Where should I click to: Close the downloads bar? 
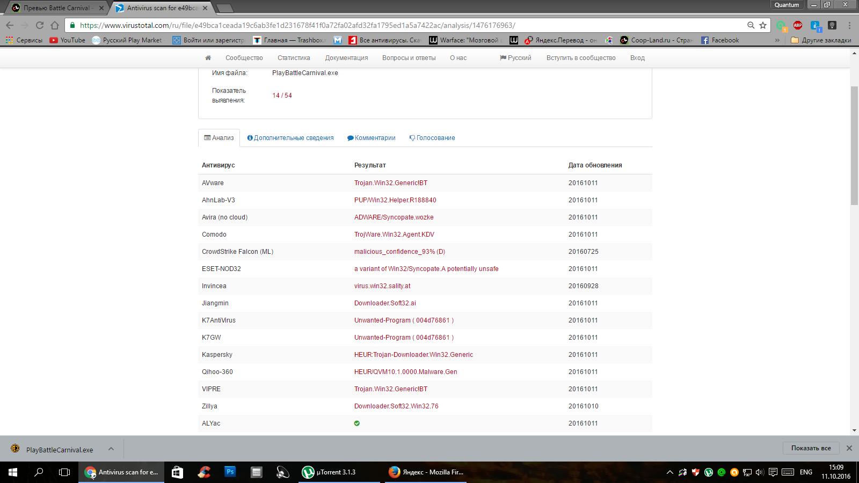[849, 448]
